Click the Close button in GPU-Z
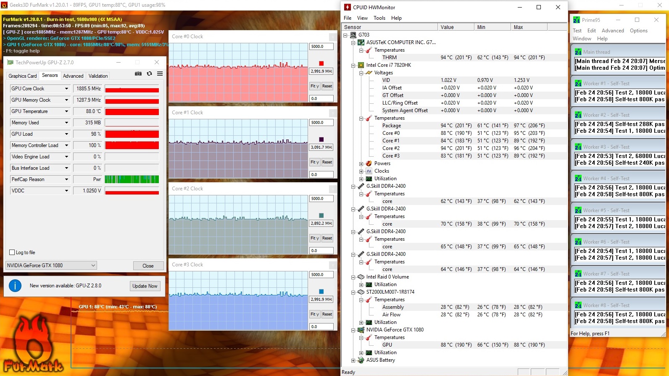Image resolution: width=669 pixels, height=376 pixels. click(148, 266)
